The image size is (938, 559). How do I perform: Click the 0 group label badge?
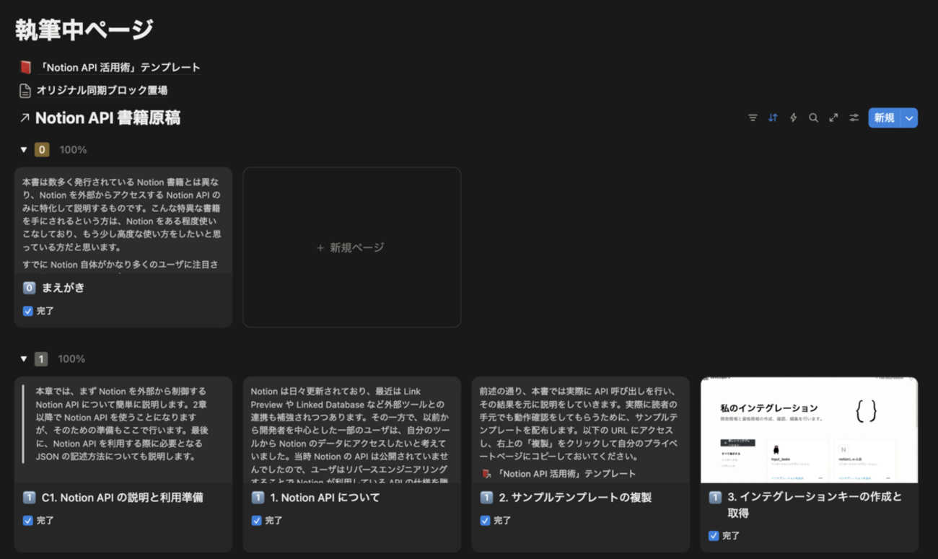(x=43, y=149)
